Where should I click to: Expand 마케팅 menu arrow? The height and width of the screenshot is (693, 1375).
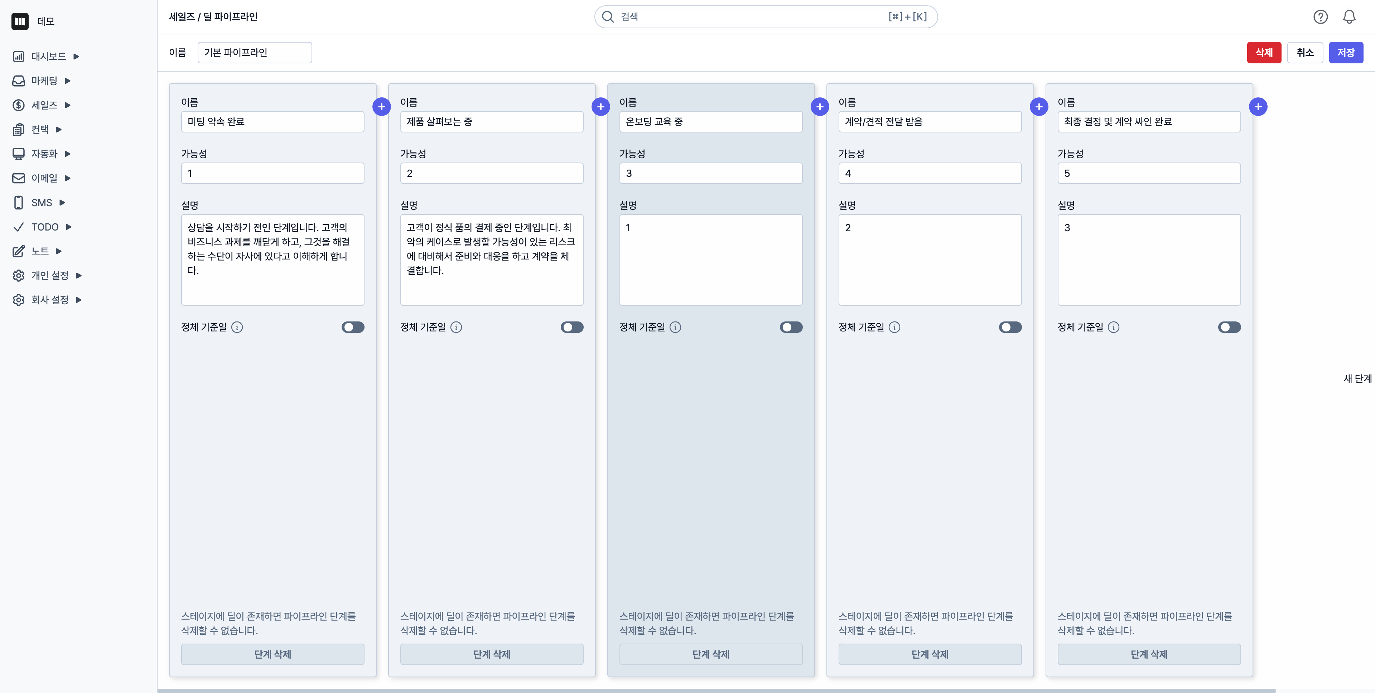(68, 81)
